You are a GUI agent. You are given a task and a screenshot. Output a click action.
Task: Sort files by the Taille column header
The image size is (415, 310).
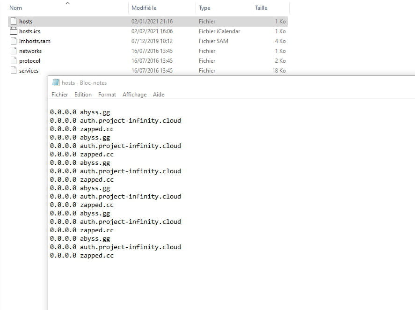click(261, 8)
